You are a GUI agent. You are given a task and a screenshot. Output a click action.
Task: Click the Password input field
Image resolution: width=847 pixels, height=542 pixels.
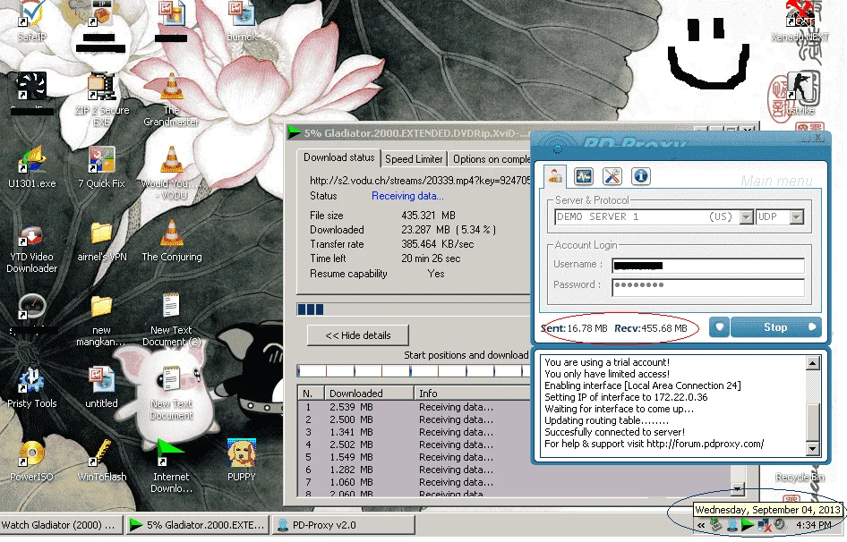(x=708, y=287)
